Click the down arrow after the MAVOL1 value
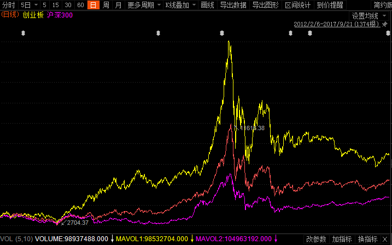Viewport: 392px width, 245px height. point(192,239)
